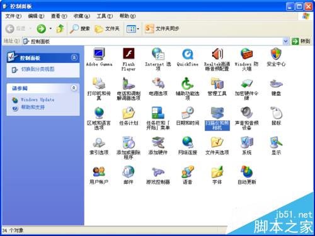The height and width of the screenshot is (236, 315).
Task: Open the 邮件 icon
Action: tap(129, 172)
